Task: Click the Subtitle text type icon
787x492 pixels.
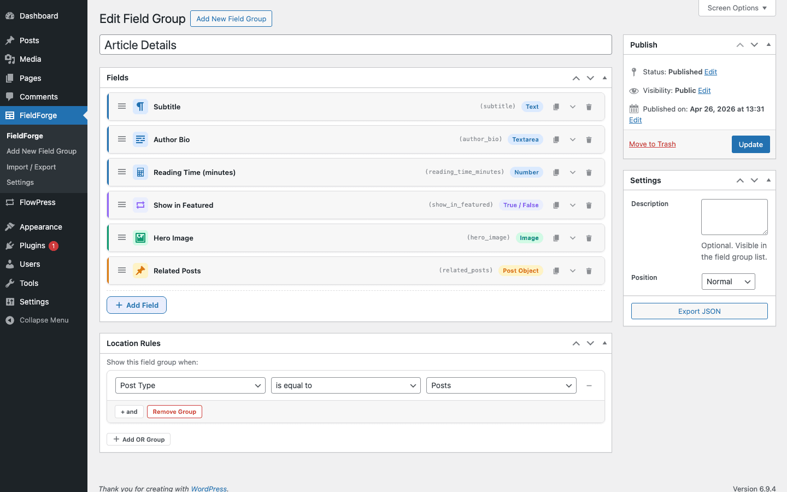Action: tap(140, 107)
